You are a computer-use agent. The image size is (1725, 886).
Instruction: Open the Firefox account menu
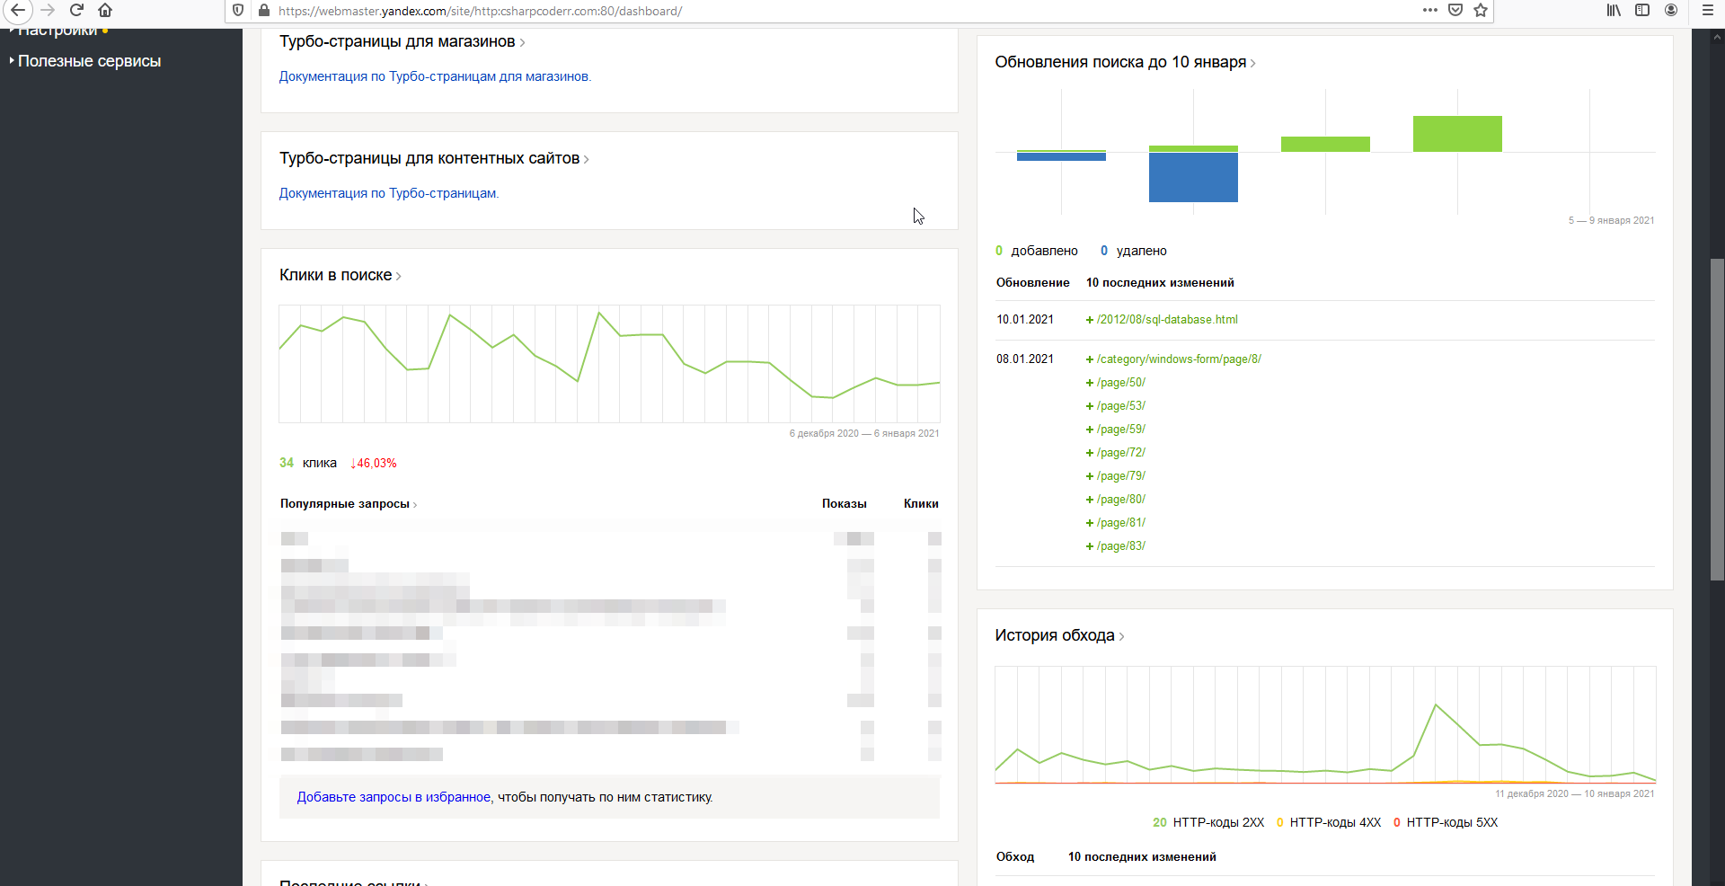pos(1671,11)
